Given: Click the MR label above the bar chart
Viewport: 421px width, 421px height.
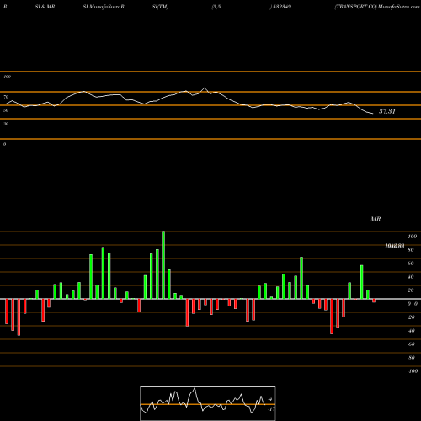Looking at the screenshot, I should tap(376, 219).
